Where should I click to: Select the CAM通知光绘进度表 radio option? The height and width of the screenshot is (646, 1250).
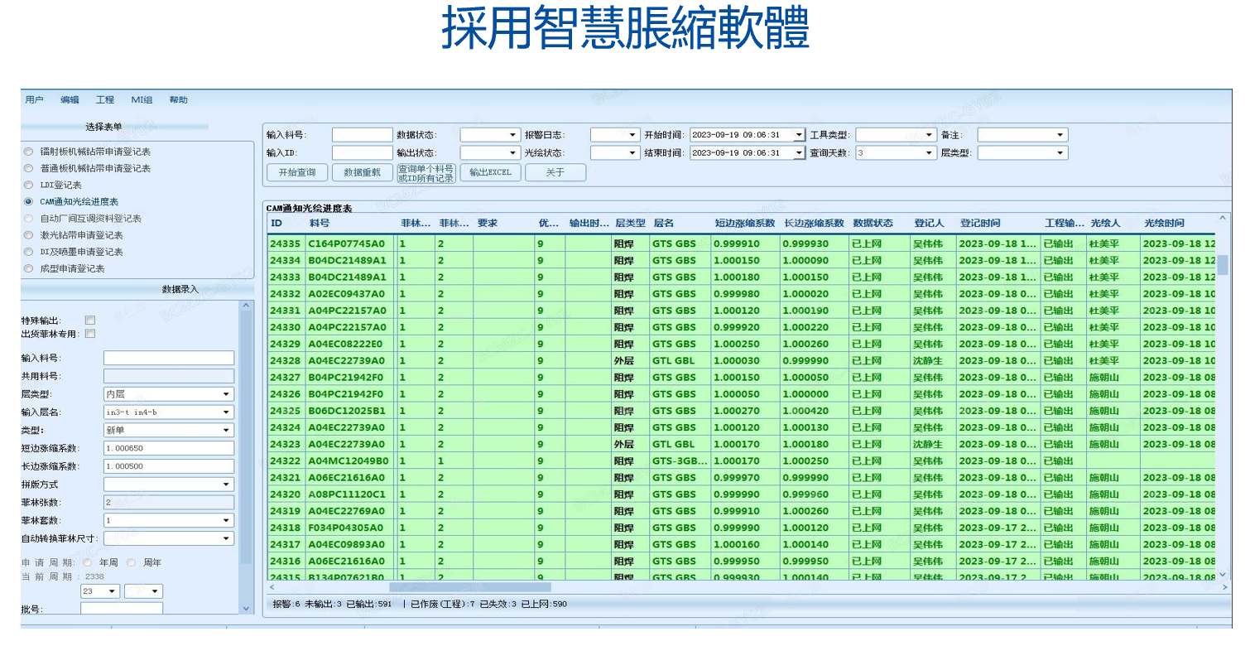coord(29,201)
